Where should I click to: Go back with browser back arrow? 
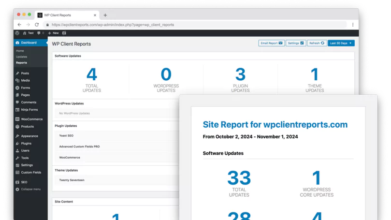(19, 25)
